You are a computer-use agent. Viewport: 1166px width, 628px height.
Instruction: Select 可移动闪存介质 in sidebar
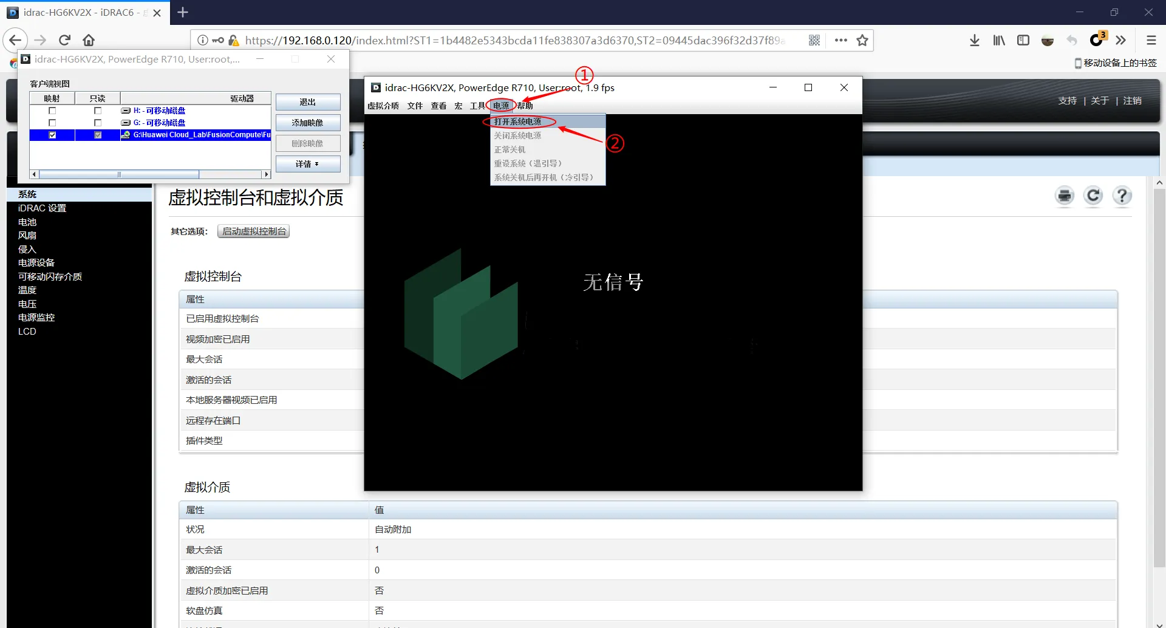[x=50, y=277]
